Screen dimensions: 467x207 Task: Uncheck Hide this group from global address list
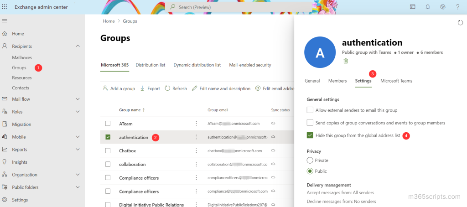[310, 135]
